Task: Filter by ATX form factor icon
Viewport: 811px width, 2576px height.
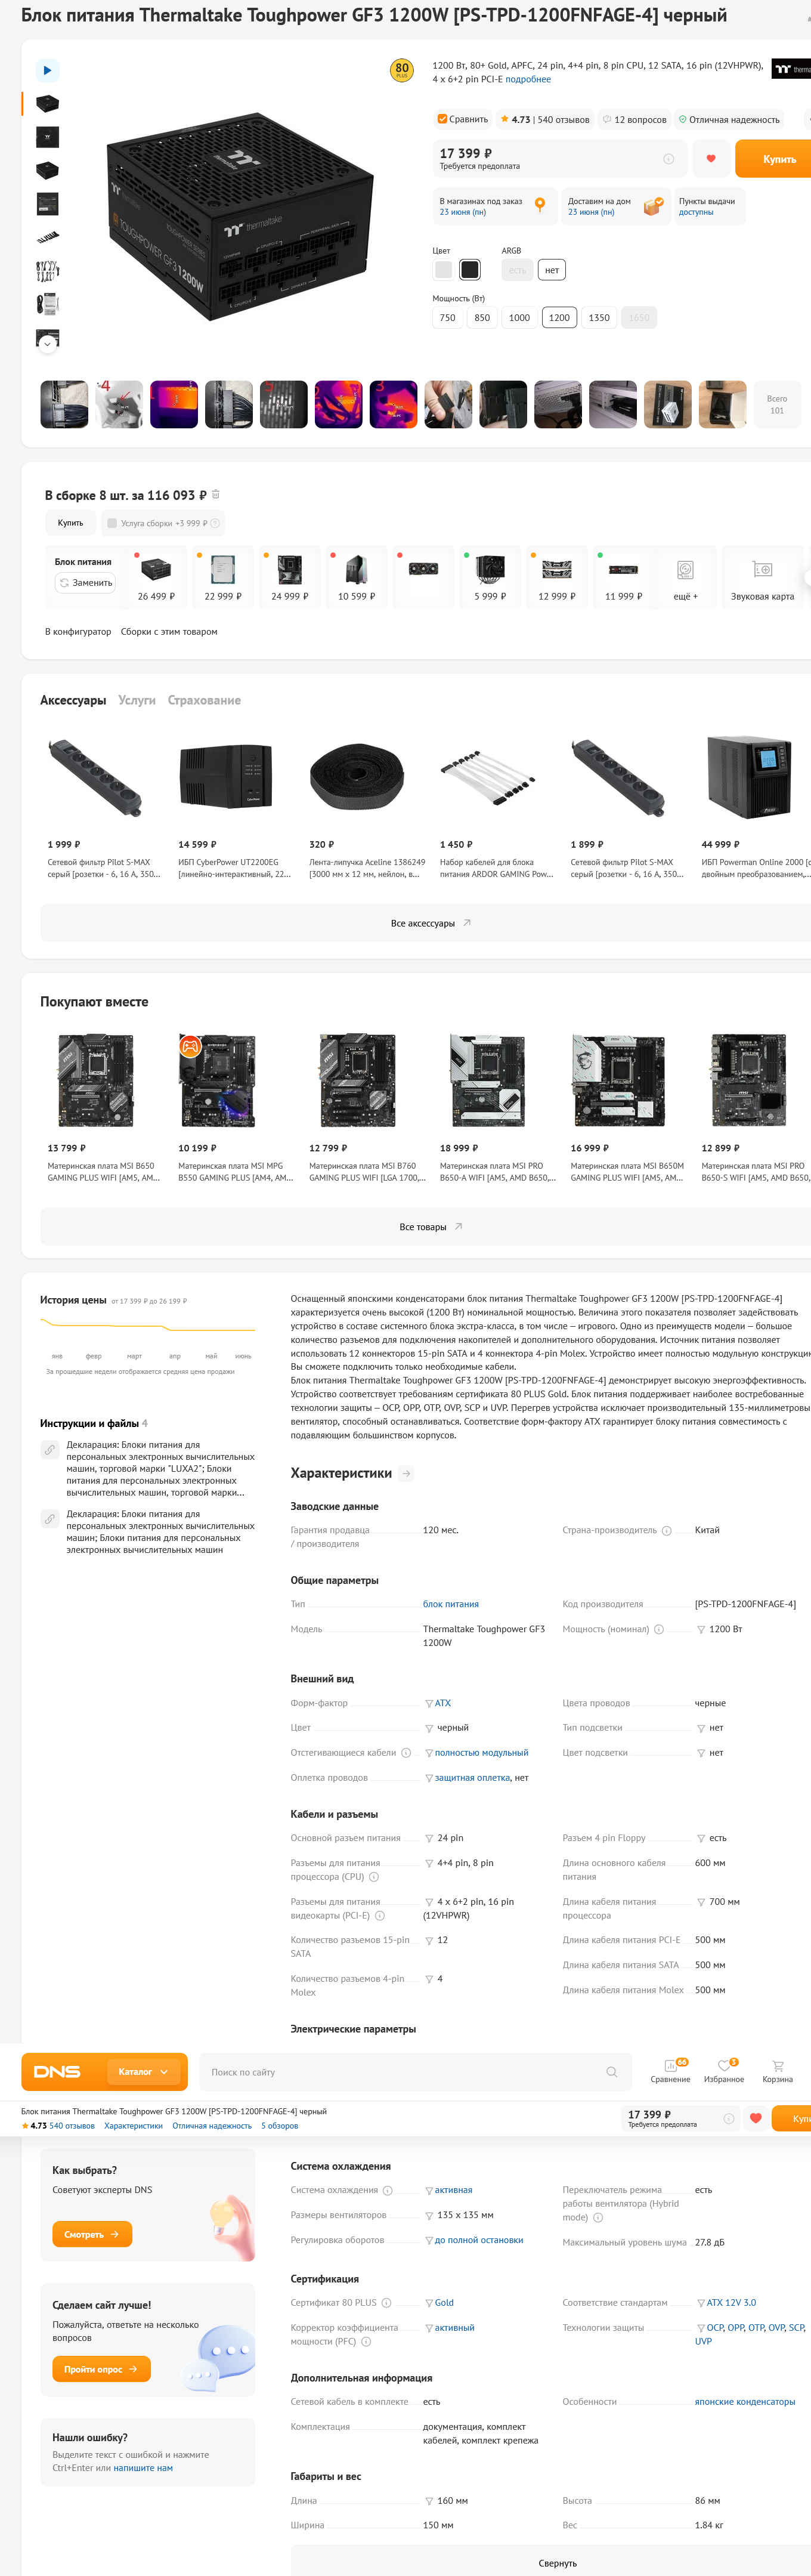Action: click(x=429, y=1703)
